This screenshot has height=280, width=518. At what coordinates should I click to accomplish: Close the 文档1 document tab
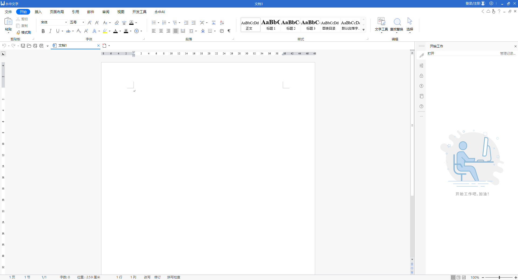coord(98,45)
